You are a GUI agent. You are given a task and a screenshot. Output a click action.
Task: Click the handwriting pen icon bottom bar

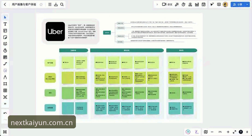coord(197,132)
